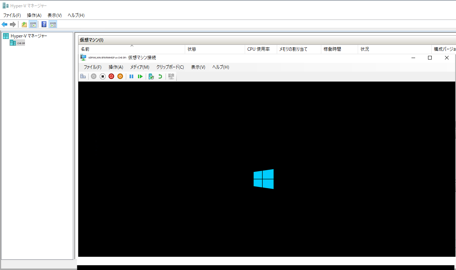This screenshot has width=456, height=270.
Task: Open the クリップボード(C) menu
Action: coord(170,67)
